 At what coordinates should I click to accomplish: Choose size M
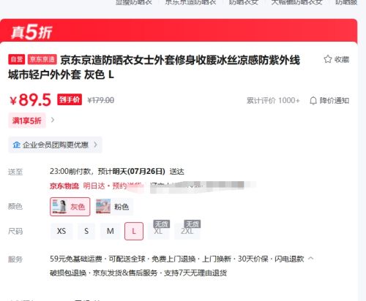click(x=111, y=231)
